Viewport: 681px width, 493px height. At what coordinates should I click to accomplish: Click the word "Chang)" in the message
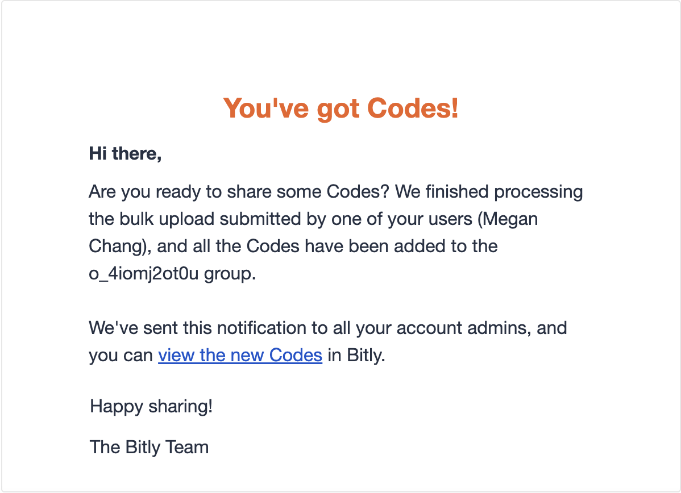coord(119,246)
